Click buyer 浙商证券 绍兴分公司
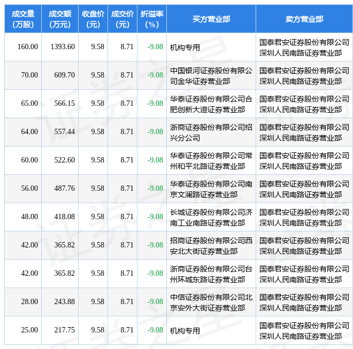The image size is (353, 349). tap(211, 133)
